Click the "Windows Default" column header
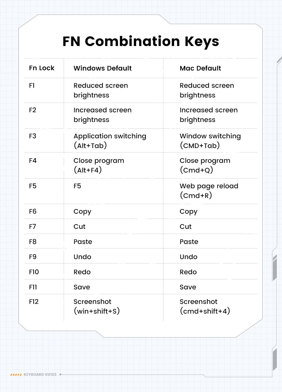 click(x=102, y=68)
